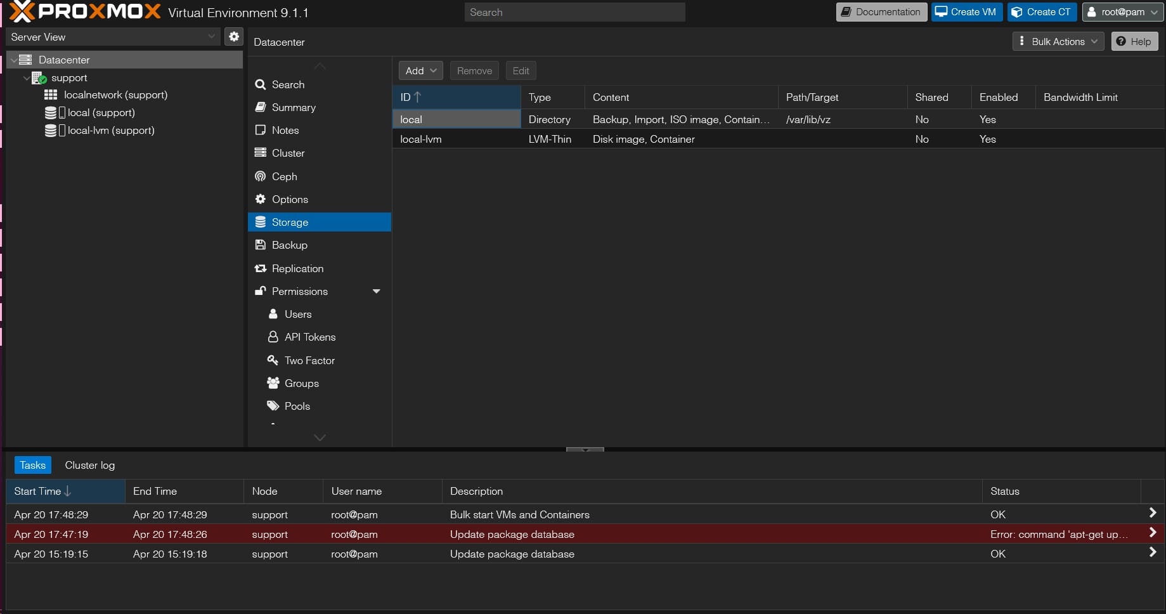This screenshot has width=1166, height=614.
Task: Click the local-lvm storage icon in tree
Action: (x=51, y=131)
